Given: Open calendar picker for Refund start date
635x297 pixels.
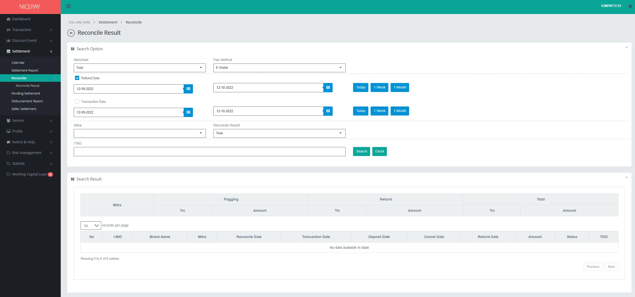Looking at the screenshot, I should (188, 89).
